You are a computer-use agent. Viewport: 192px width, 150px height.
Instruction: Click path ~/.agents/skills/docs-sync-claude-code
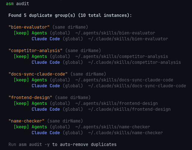click(x=124, y=80)
